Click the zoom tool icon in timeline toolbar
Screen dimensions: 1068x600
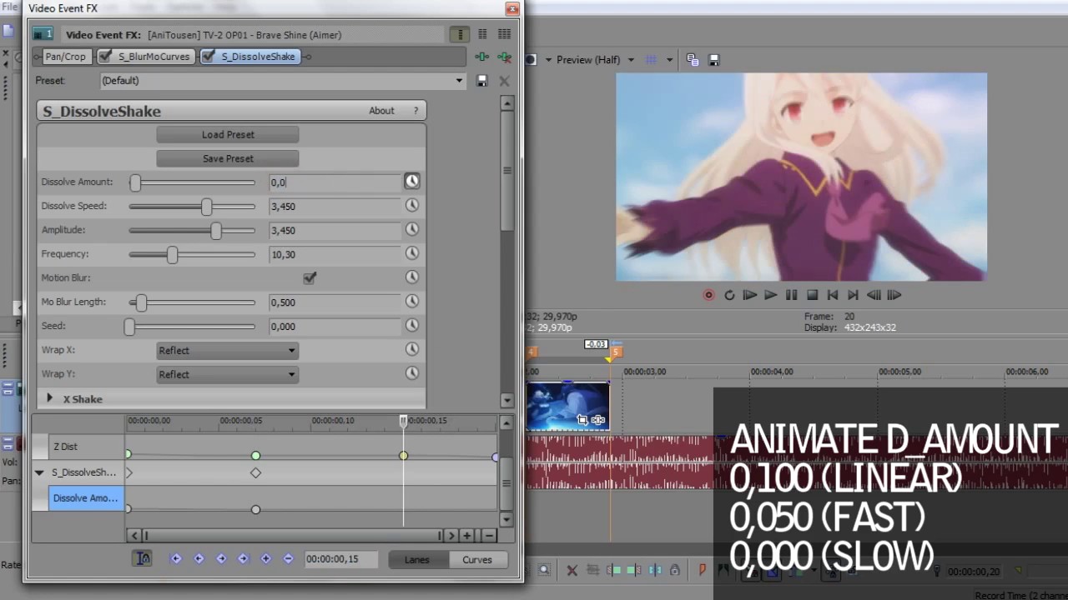pyautogui.click(x=544, y=571)
